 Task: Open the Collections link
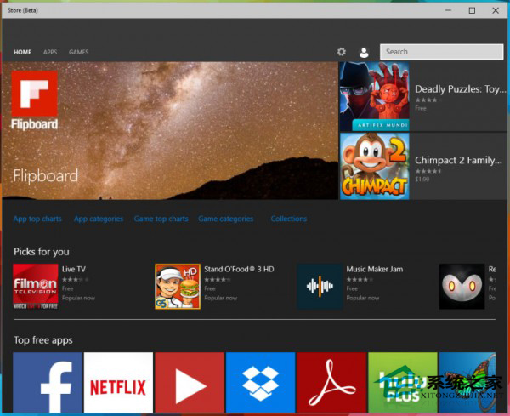[x=289, y=219]
